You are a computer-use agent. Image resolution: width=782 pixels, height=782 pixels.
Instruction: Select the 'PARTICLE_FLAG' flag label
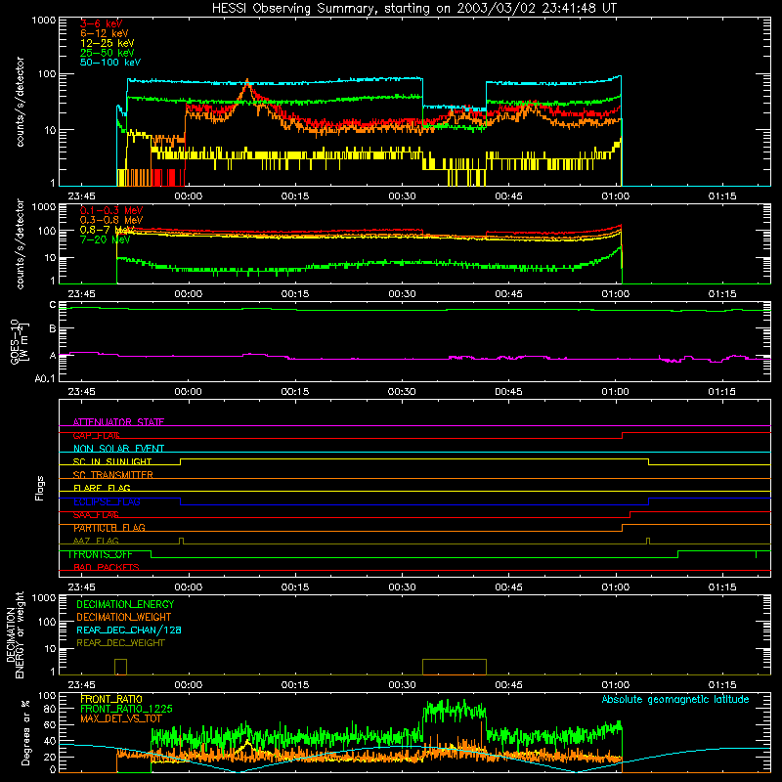point(109,528)
